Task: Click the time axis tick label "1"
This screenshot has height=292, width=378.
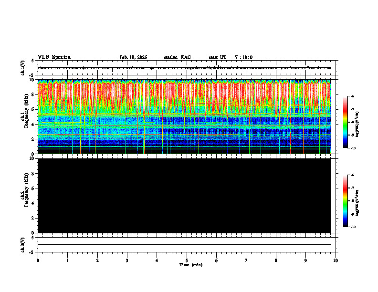Action: click(67, 261)
